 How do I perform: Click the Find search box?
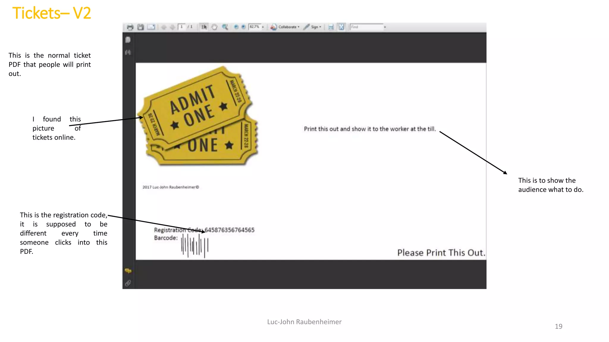tap(366, 27)
